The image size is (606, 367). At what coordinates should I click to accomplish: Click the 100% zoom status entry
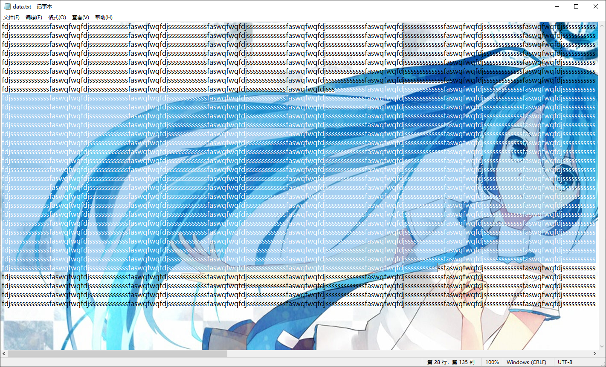[492, 362]
